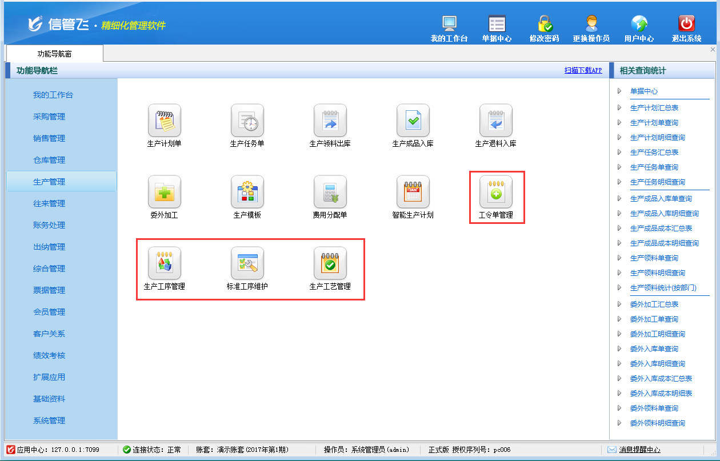Open the 生产计划单 icon
Screen dimensions: 720x461
pyautogui.click(x=164, y=121)
